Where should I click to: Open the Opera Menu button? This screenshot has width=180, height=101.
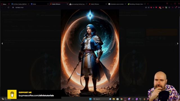click(4, 4)
